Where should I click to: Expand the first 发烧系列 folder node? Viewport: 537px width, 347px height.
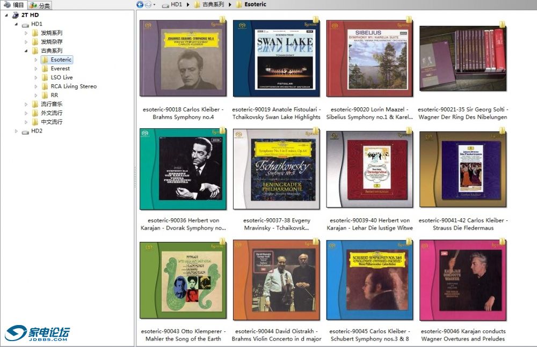26,33
